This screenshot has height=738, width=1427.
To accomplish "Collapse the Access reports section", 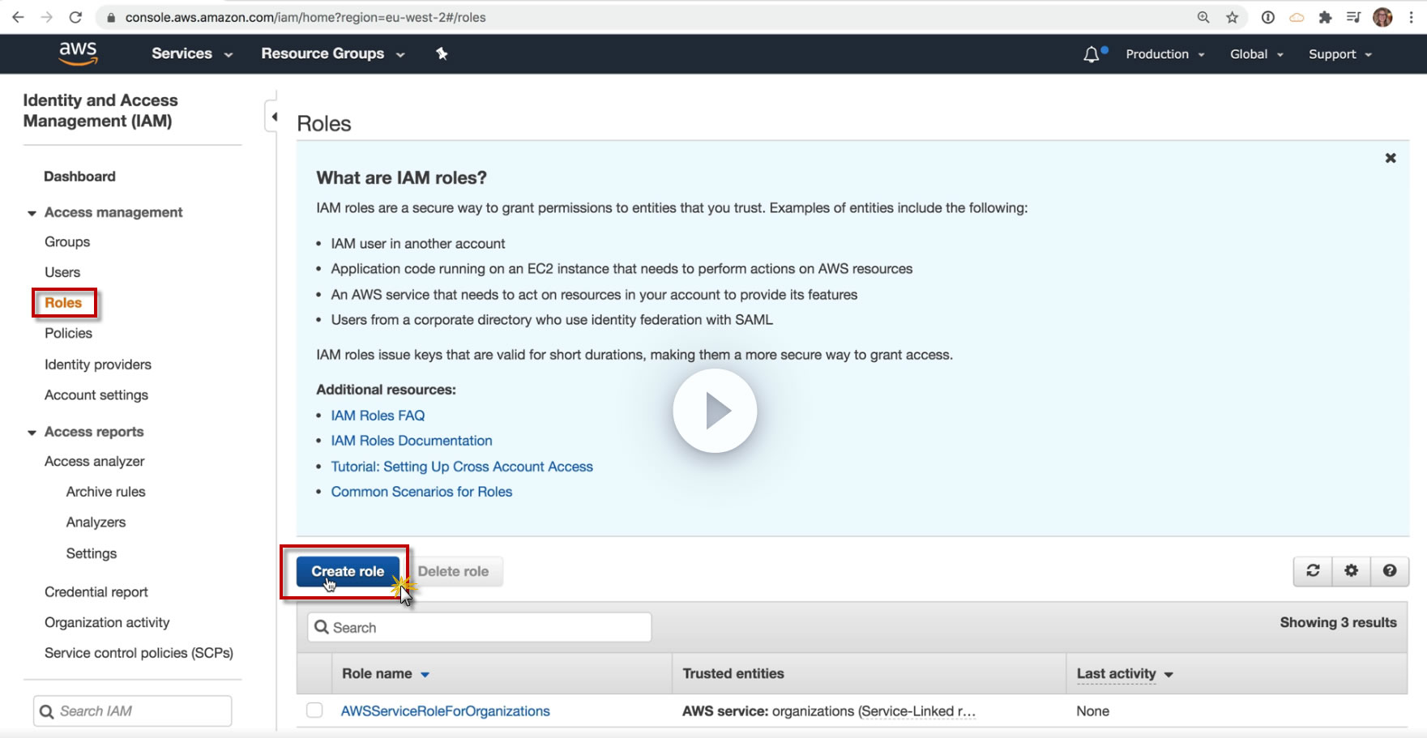I will 32,433.
